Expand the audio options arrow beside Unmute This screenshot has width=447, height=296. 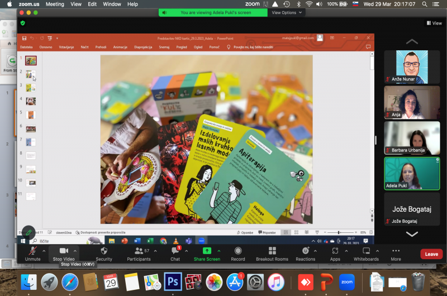click(x=44, y=250)
